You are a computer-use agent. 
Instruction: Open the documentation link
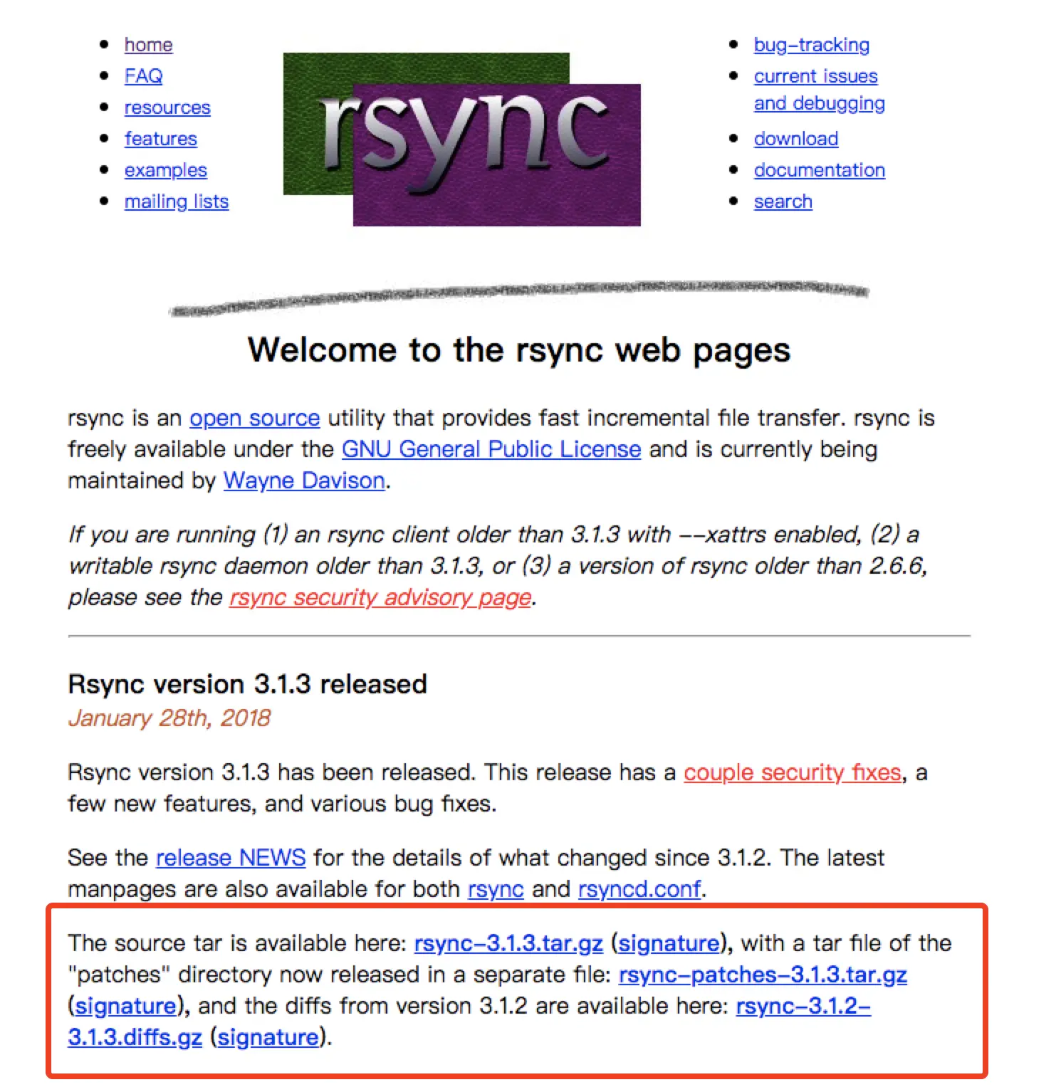[820, 170]
